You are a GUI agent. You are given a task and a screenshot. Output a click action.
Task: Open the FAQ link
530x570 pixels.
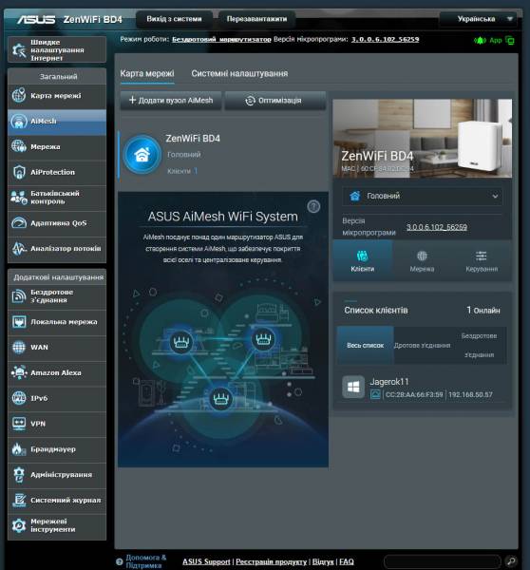(347, 561)
